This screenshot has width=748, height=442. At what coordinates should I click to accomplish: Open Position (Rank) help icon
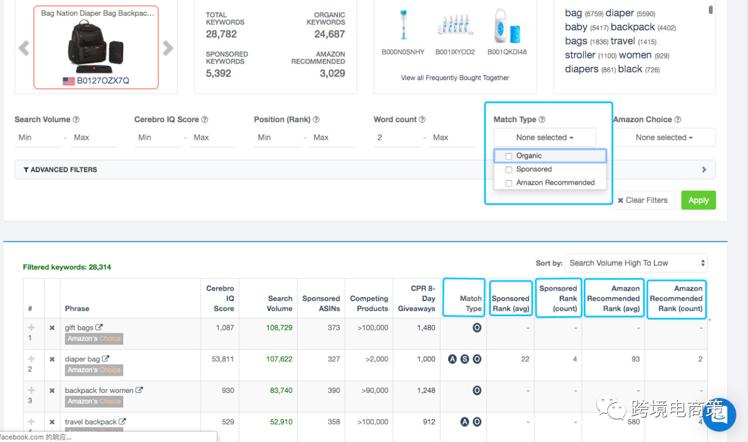click(316, 119)
